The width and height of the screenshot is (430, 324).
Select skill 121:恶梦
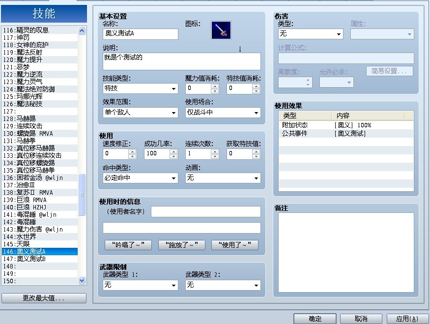click(x=40, y=67)
